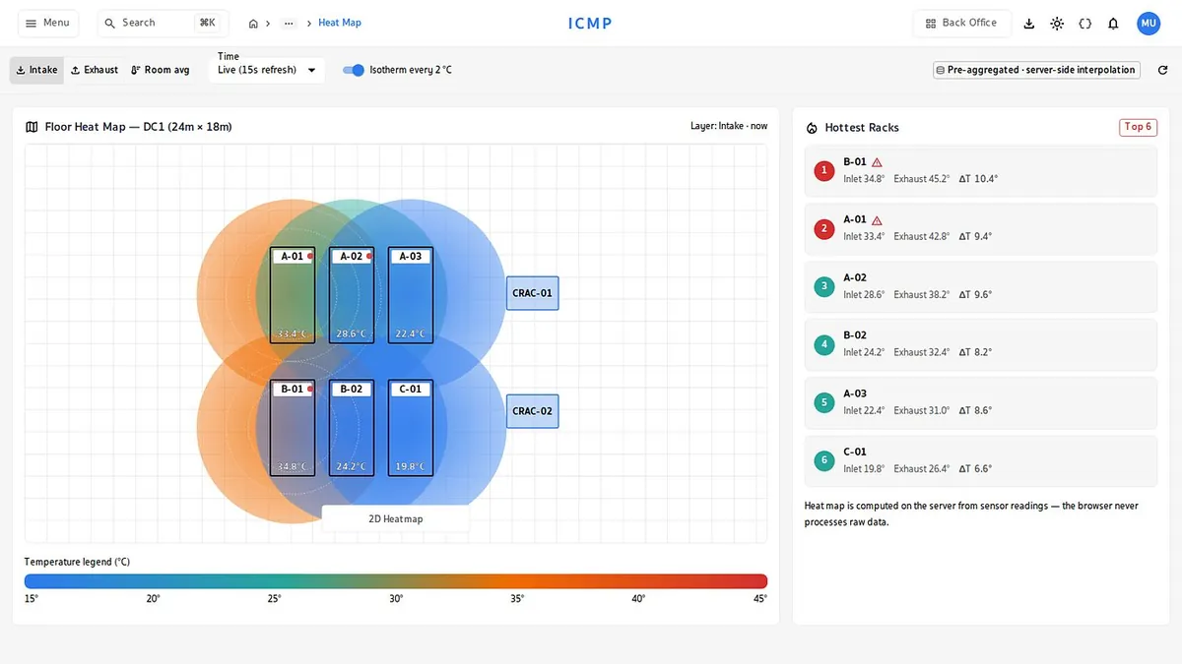Click the Heat Map breadcrumb
Screen dimensions: 1182x664
point(340,23)
